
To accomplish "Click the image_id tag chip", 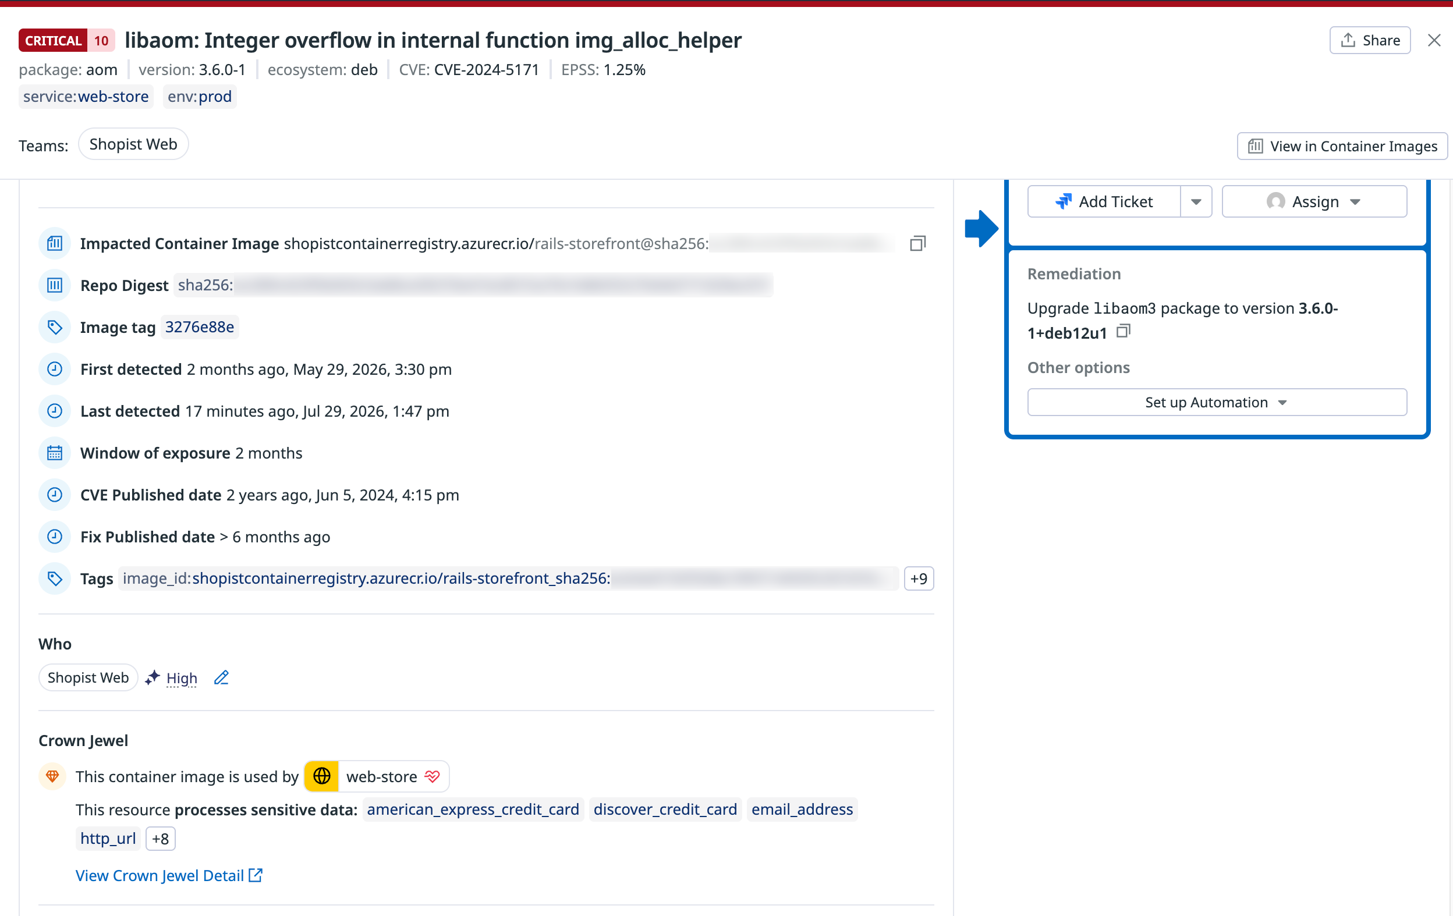I will click(508, 579).
